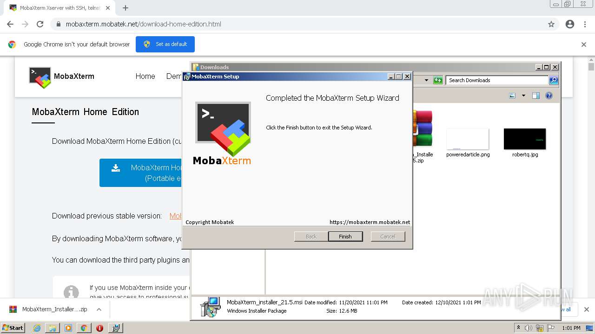Select the MobaXterm Xserver browser tab
595x334 pixels.
(59, 8)
